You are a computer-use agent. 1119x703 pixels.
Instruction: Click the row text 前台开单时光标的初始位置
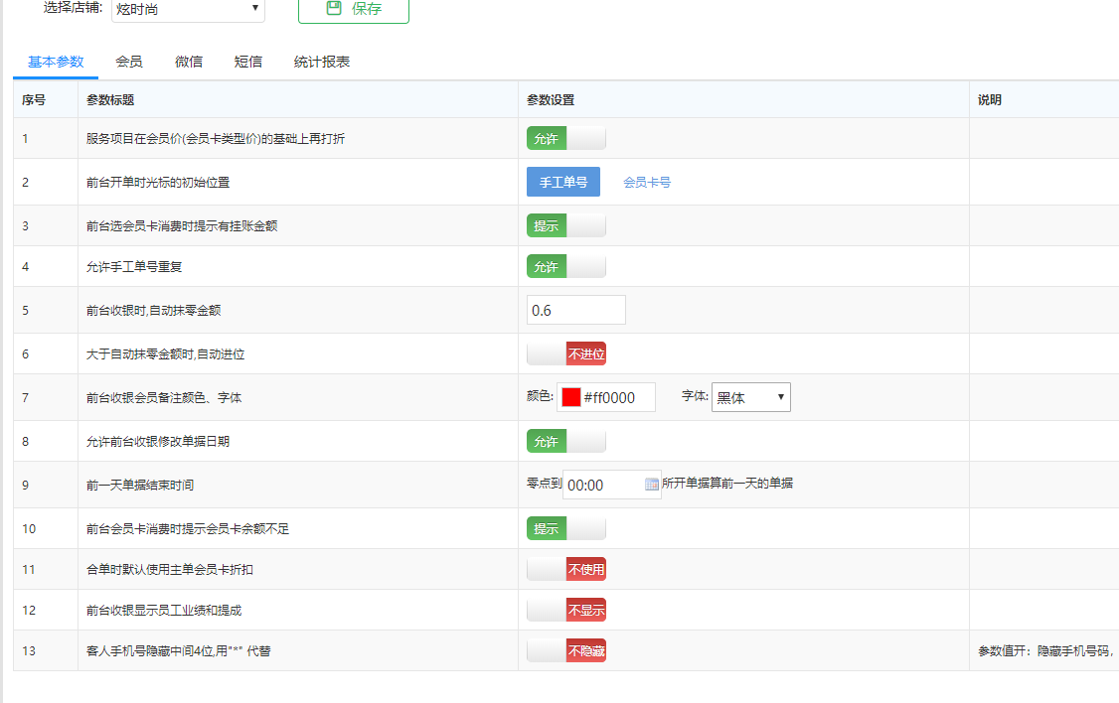(x=158, y=183)
